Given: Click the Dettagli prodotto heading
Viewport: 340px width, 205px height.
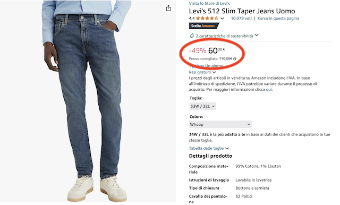Looking at the screenshot, I should click(x=210, y=156).
